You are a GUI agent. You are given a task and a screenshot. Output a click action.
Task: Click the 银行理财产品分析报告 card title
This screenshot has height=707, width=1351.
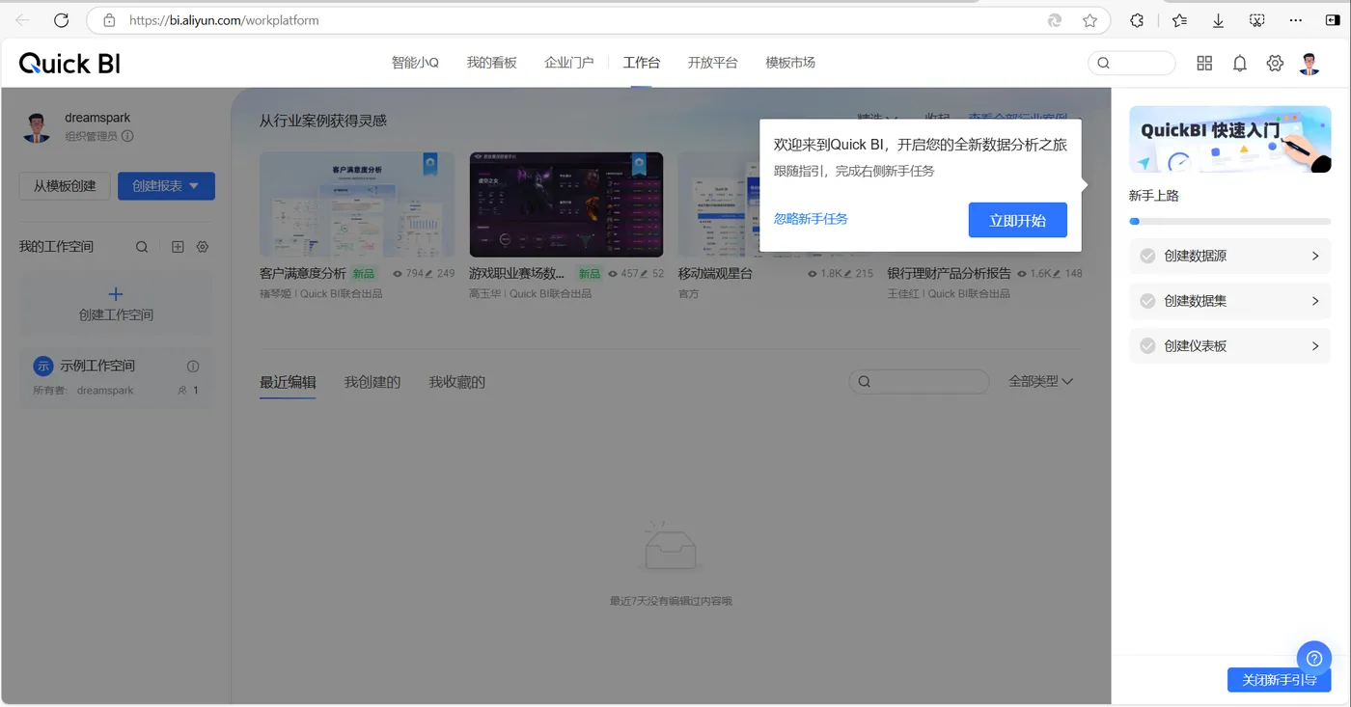950,274
